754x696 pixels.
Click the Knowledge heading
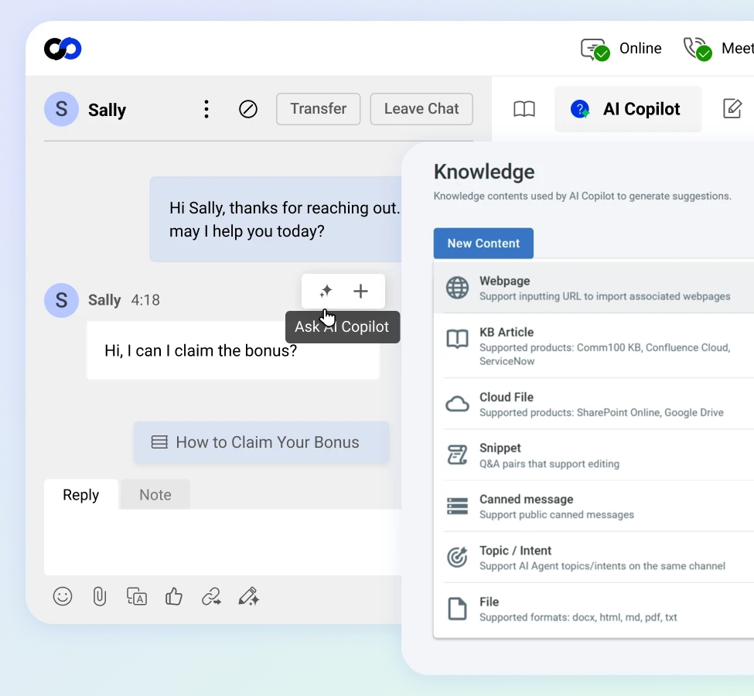484,172
